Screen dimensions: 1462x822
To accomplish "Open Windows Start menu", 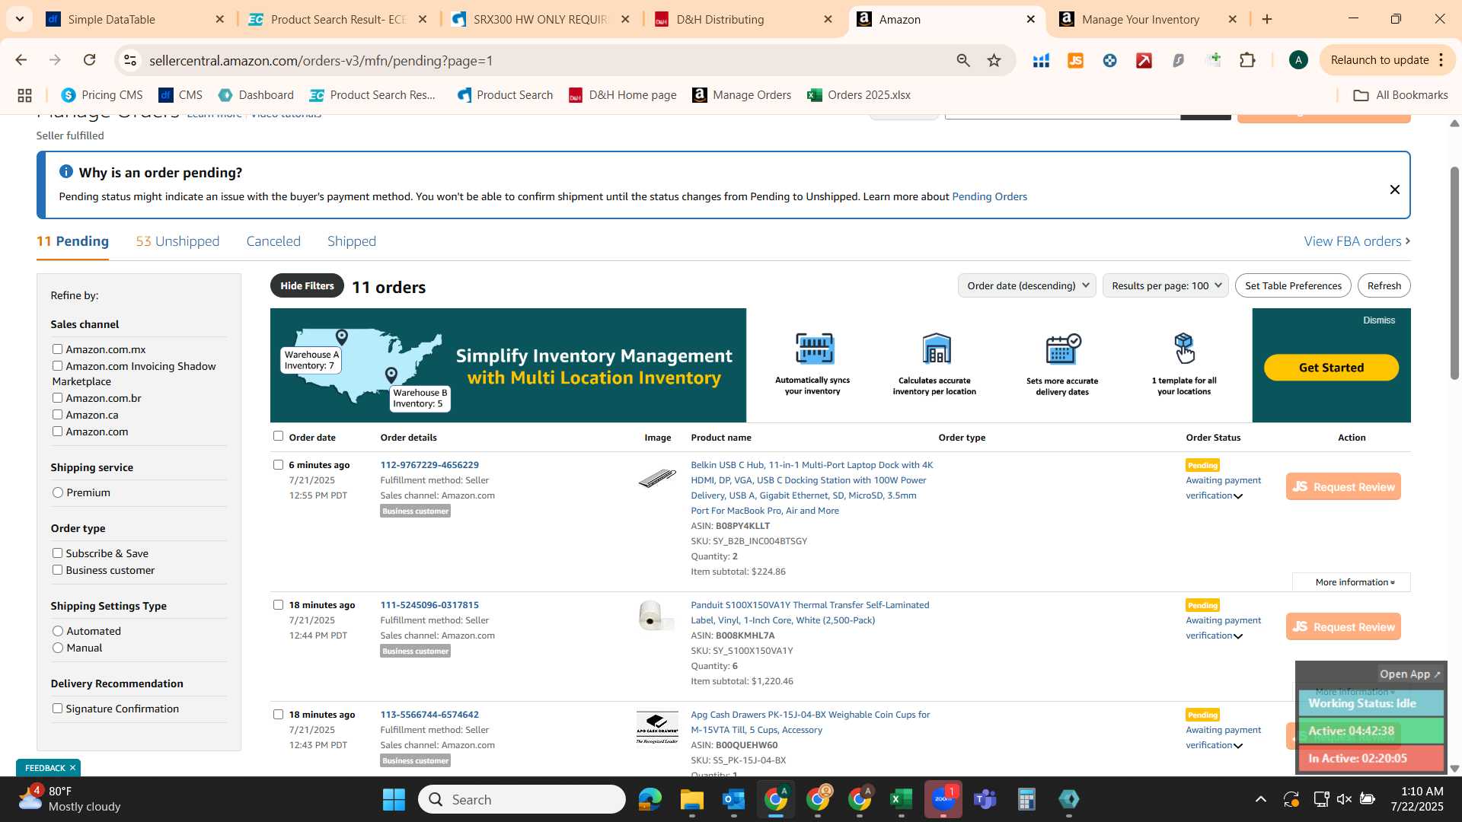I will click(x=394, y=799).
